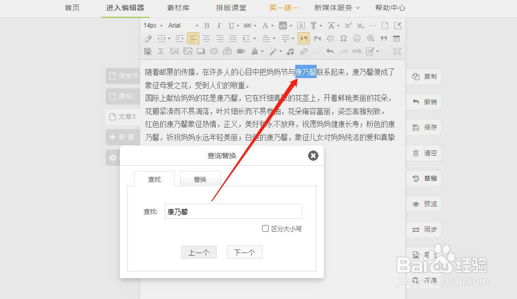
Task: Paste from Word clipboard icon
Action: click(x=148, y=52)
